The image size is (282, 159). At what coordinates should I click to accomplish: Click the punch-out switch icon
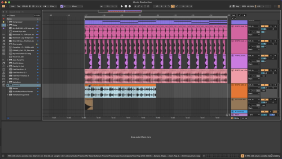click(x=177, y=6)
